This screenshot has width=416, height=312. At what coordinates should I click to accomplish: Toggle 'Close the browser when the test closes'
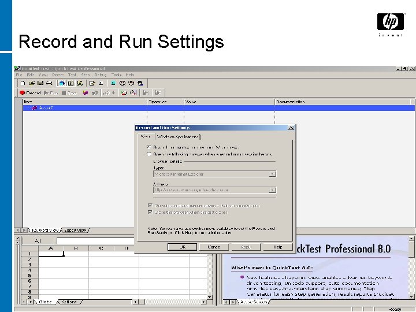(150, 212)
